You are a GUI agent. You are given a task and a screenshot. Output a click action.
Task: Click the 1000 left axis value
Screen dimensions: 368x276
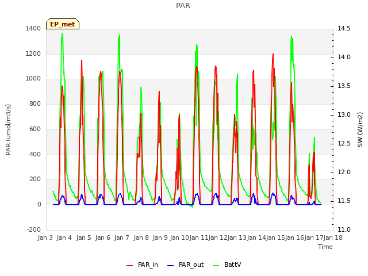pyautogui.click(x=33, y=79)
